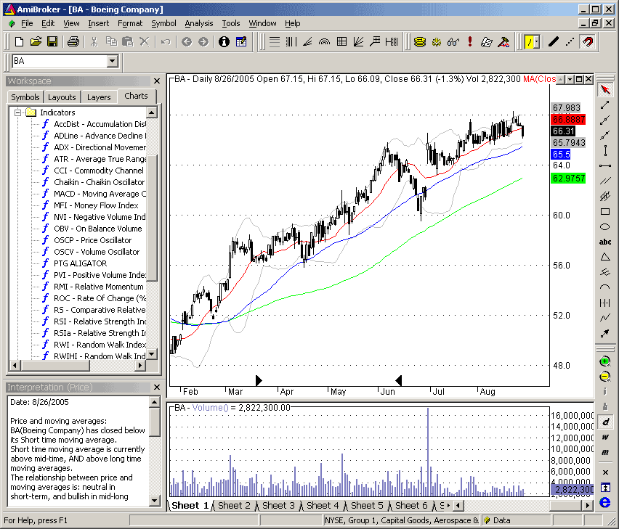
Task: Switch to the Layers workspace tab
Action: pyautogui.click(x=99, y=97)
